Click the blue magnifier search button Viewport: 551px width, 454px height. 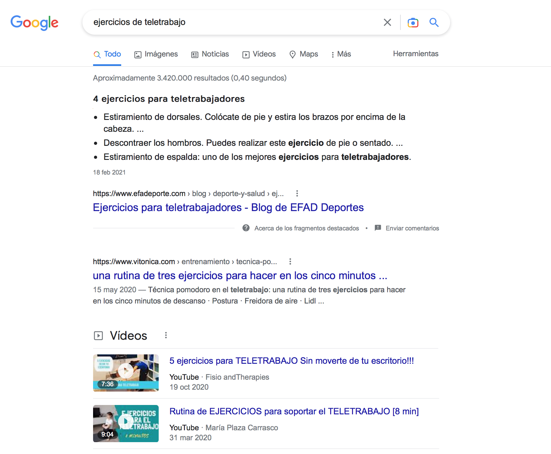click(434, 22)
